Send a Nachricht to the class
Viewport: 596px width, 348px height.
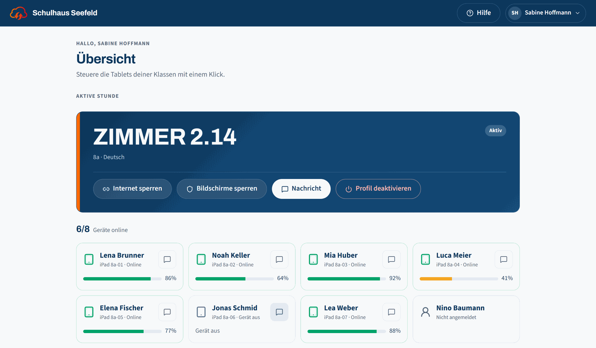pyautogui.click(x=301, y=189)
